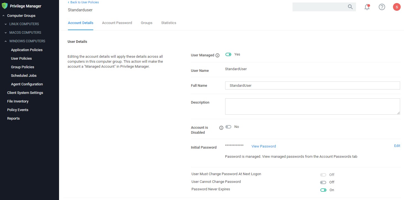Screen dimensions: 404x200
Task: Click the Standarduser page title
Action: tap(80, 10)
